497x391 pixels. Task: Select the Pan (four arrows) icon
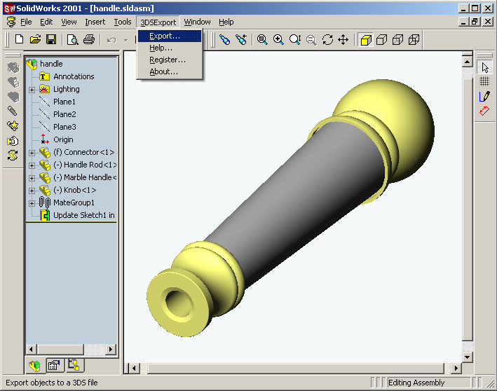[x=343, y=40]
